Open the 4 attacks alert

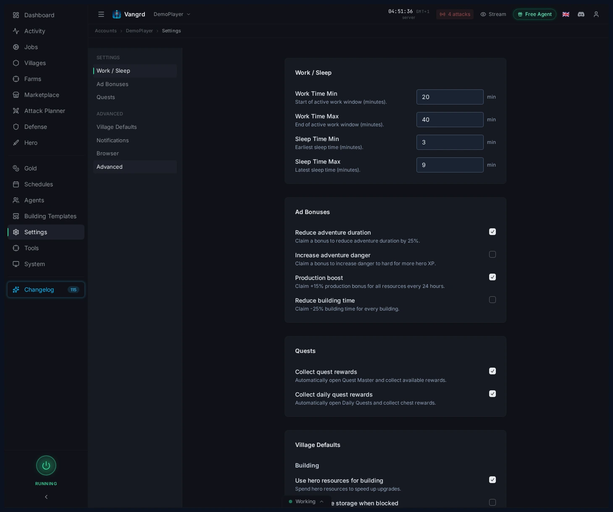point(455,14)
